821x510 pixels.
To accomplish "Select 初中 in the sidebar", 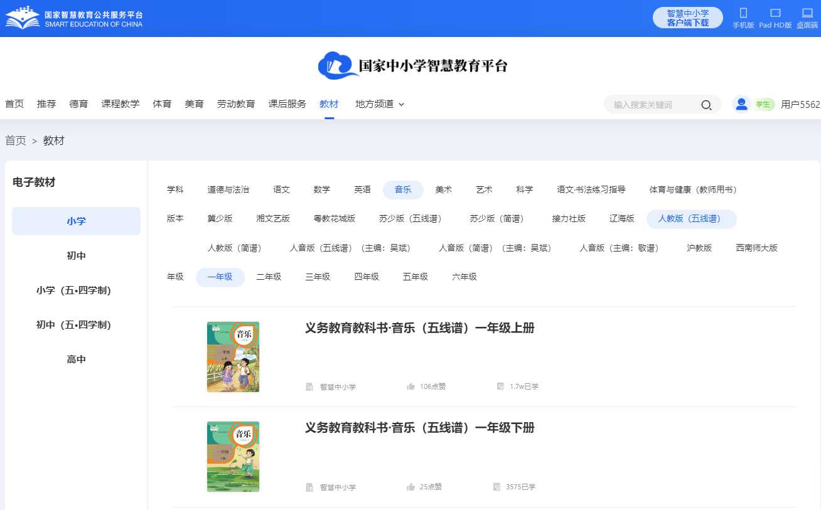I will point(76,256).
